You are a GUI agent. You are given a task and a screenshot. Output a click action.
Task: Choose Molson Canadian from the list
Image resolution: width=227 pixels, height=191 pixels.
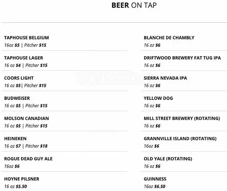pyautogui.click(x=27, y=118)
